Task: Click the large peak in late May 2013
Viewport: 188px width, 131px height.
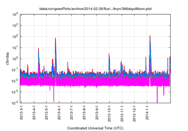Action: coord(56,39)
